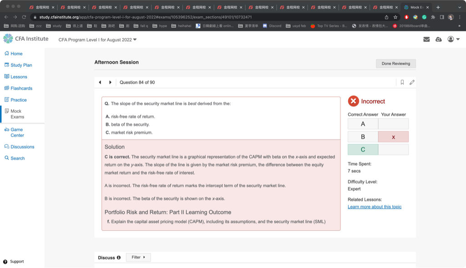466x268 pixels.
Task: Click the pencil notes icon
Action: 412,82
